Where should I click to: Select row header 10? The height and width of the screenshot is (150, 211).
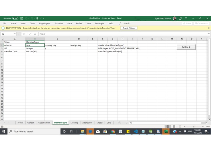(2, 70)
